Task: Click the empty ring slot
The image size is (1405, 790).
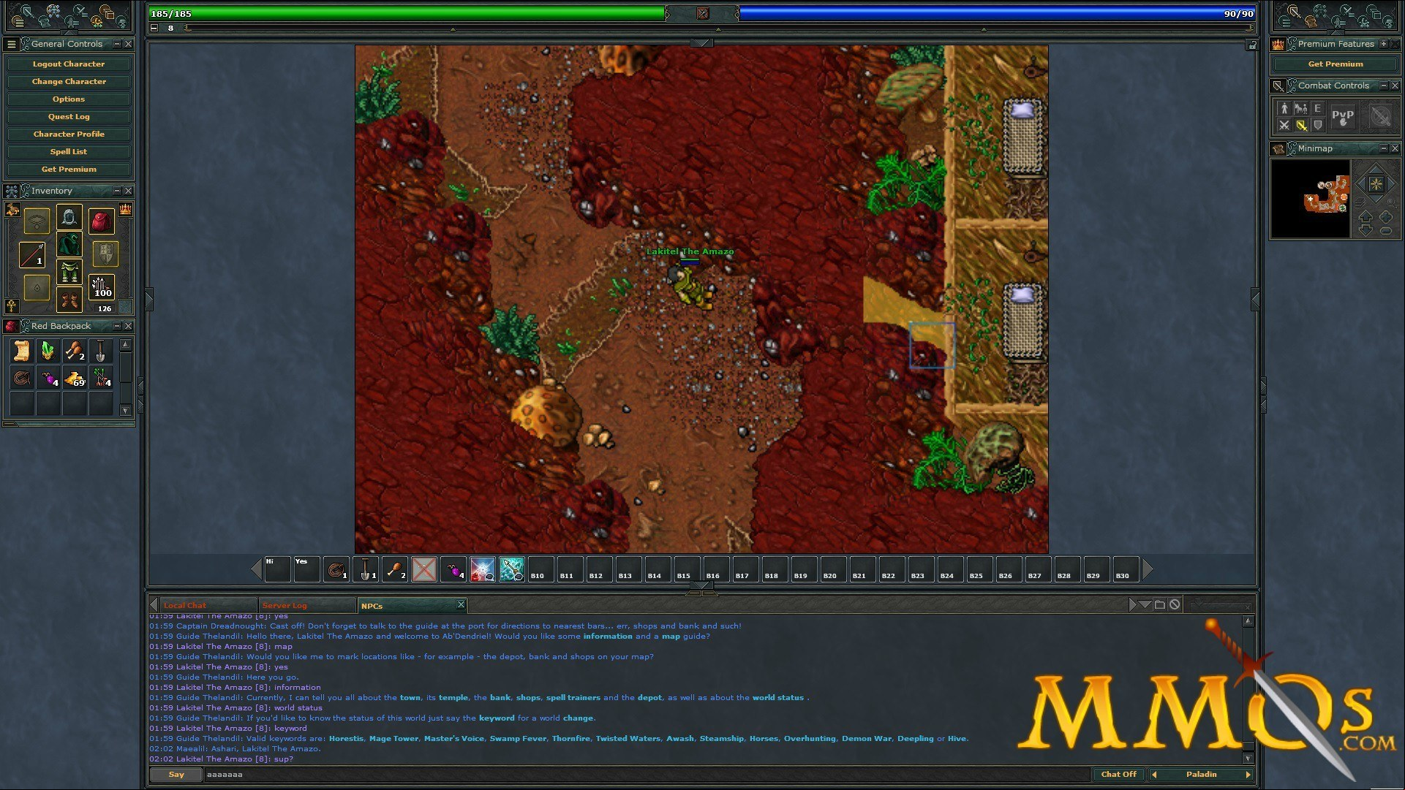Action: pos(37,287)
